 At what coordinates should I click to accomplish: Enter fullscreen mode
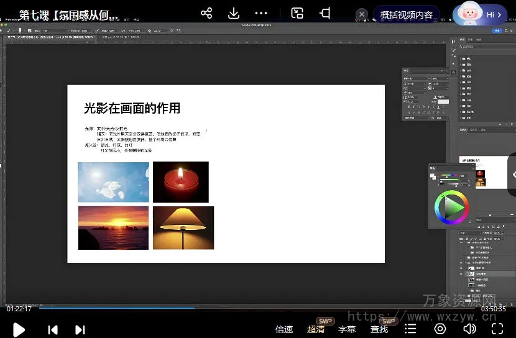point(497,329)
